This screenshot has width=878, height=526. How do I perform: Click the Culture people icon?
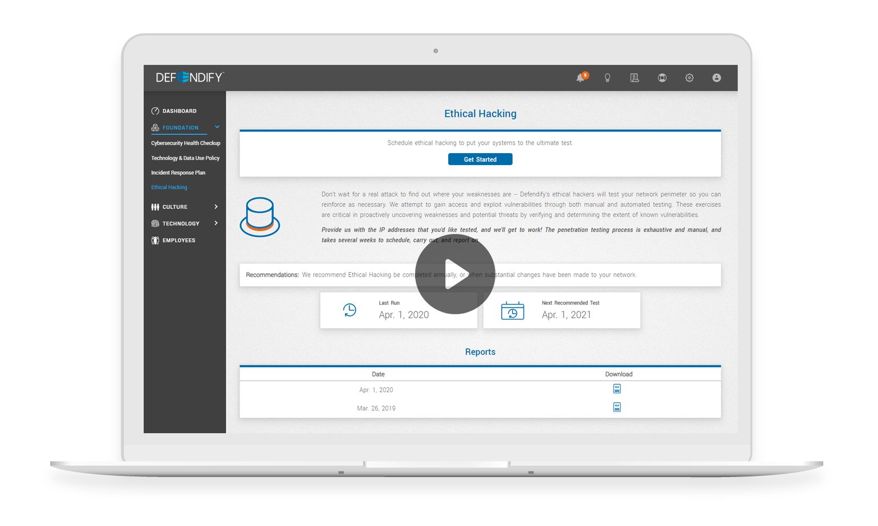(x=155, y=207)
